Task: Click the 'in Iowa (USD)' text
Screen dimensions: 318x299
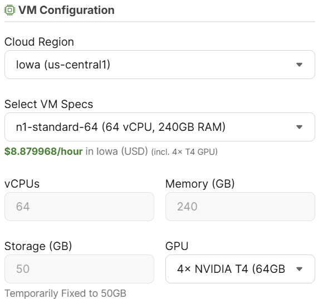Action: coord(116,151)
